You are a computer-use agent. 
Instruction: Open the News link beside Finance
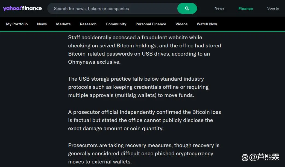[219, 8]
